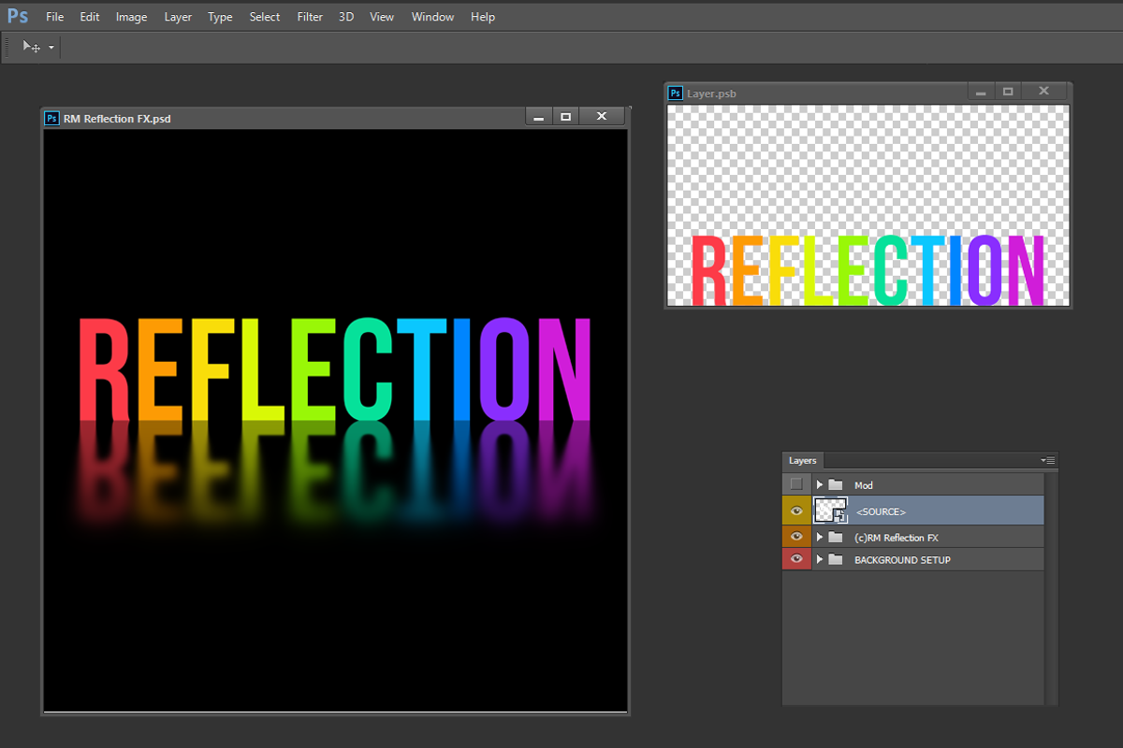Close the Layer.psb window
Screen dimensions: 1123x748
(x=1044, y=92)
